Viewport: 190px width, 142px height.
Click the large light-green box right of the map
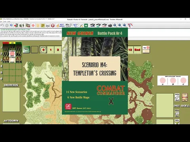165,105
